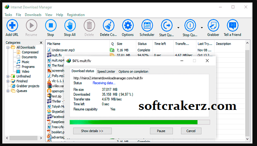This screenshot has width=257, height=146.
Task: Click the x-files.rar archive icon
Action: [49, 86]
